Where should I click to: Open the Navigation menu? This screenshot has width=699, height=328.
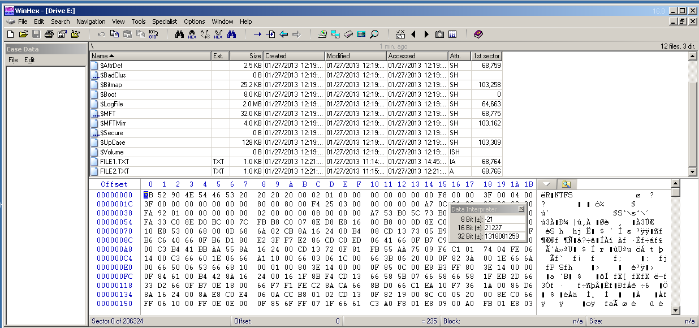point(91,21)
